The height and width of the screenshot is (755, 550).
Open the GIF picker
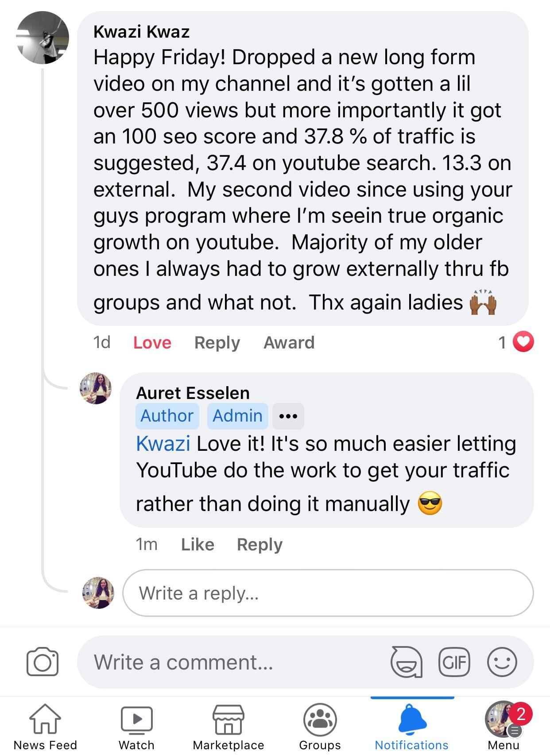[x=454, y=662]
